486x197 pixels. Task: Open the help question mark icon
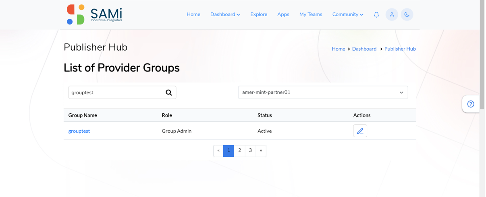[471, 104]
